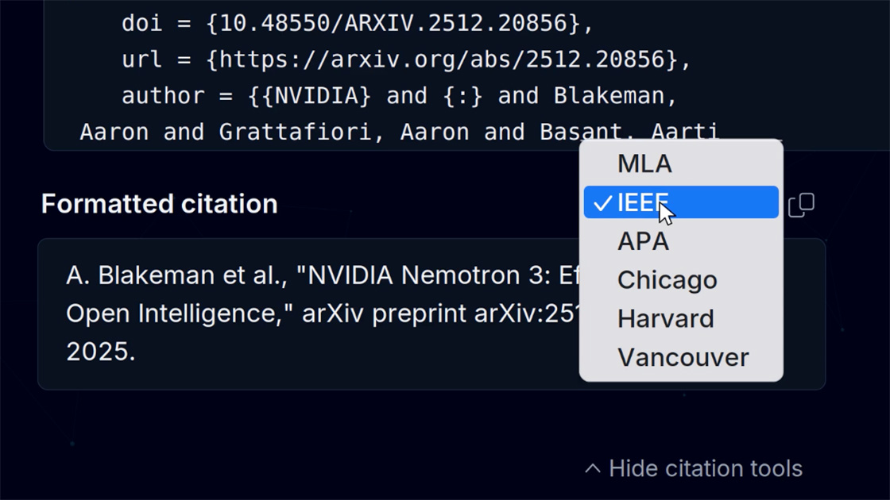
Task: Choose the highlighted IEEE option
Action: (681, 202)
